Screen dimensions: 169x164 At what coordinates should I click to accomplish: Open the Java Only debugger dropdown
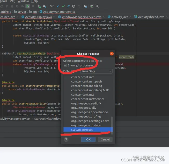(96, 71)
